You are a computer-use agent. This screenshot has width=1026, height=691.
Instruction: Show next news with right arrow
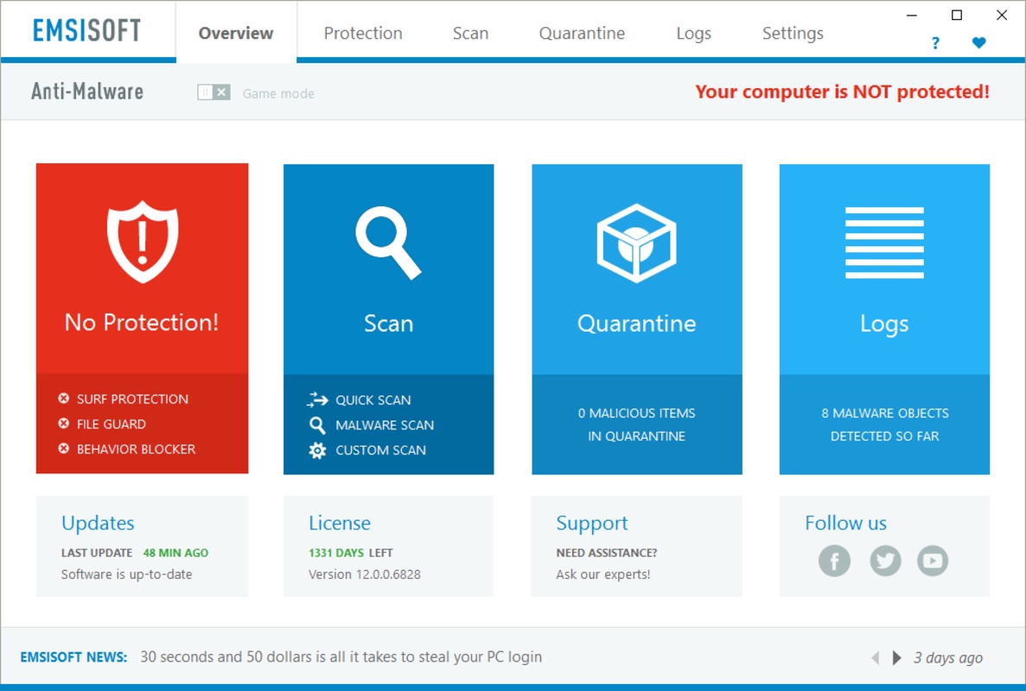point(897,657)
